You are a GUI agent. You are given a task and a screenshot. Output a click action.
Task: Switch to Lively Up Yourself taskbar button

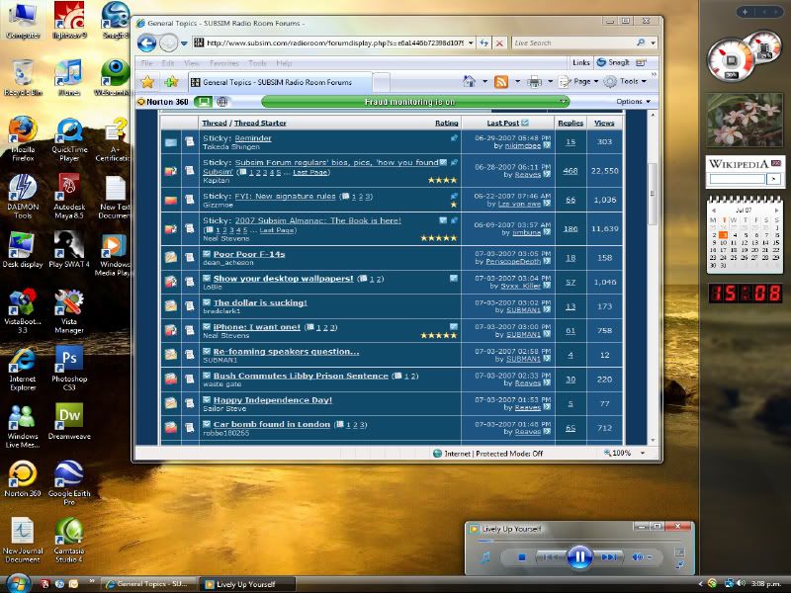(248, 584)
